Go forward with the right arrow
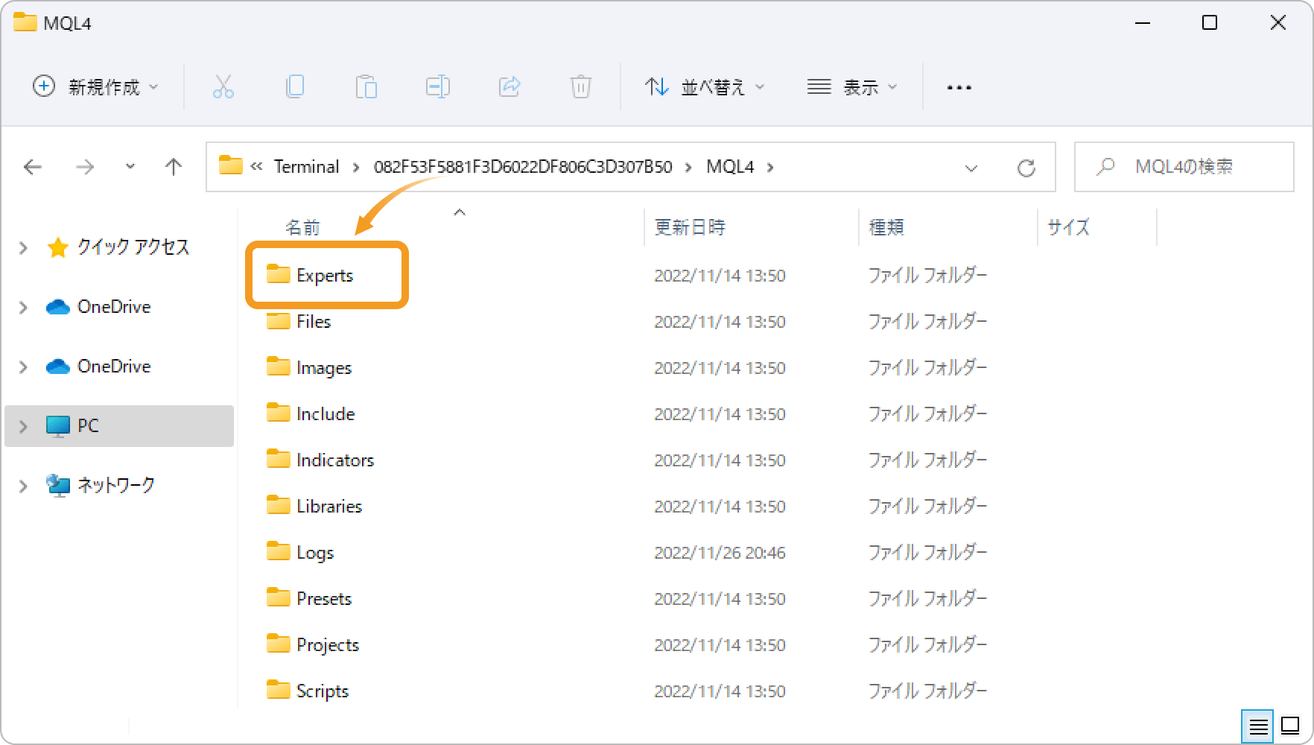 coord(85,167)
